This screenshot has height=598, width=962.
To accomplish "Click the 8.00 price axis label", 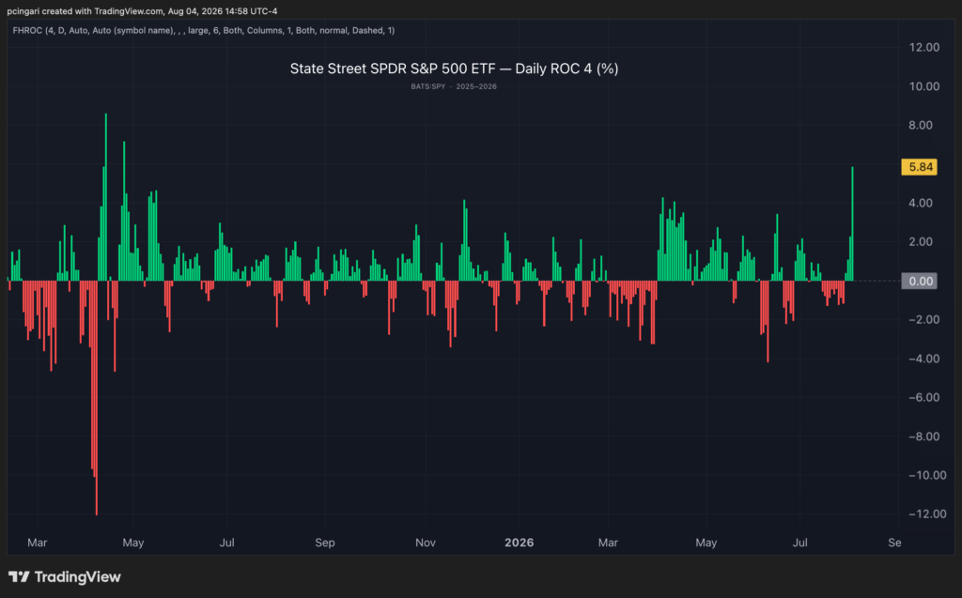I will pos(921,125).
